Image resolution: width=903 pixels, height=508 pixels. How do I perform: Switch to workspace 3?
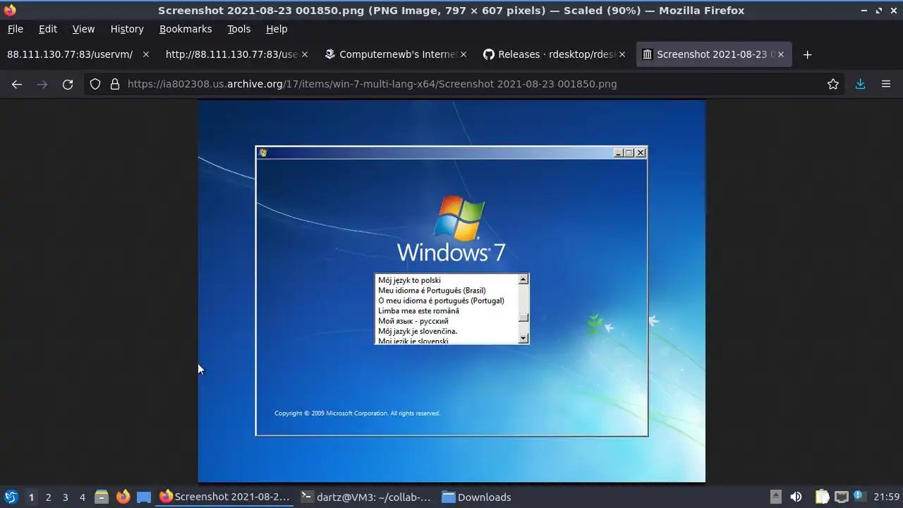pyautogui.click(x=65, y=497)
